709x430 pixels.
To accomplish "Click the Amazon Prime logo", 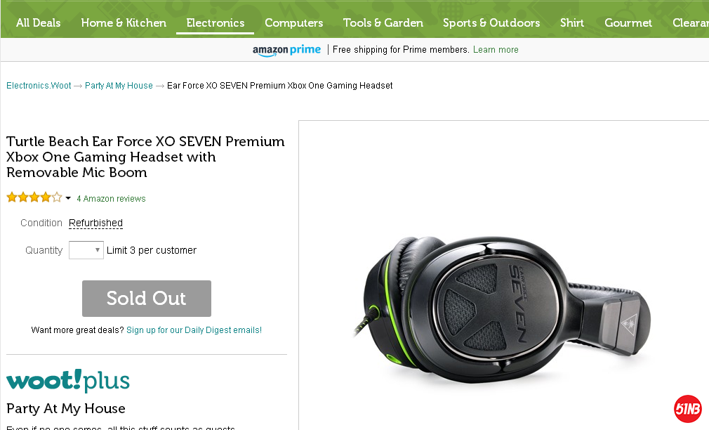I will click(x=286, y=50).
